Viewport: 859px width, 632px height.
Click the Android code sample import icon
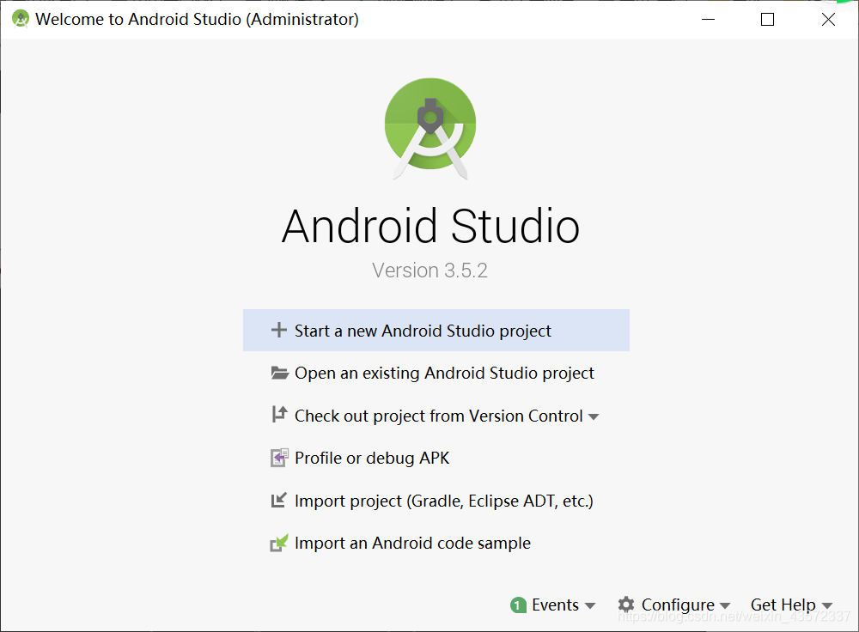pyautogui.click(x=279, y=543)
